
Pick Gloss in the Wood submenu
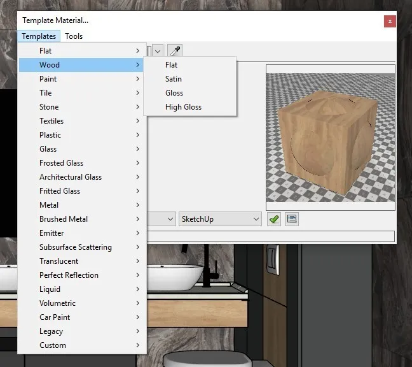point(174,93)
